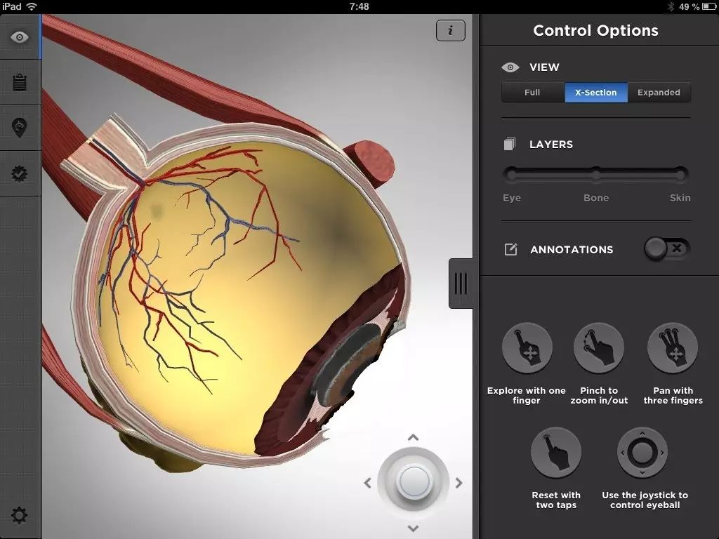Click the joystick left arrow

(x=367, y=483)
